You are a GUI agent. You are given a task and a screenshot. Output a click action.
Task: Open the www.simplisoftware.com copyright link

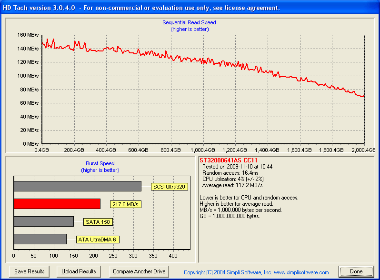[x=256, y=272]
